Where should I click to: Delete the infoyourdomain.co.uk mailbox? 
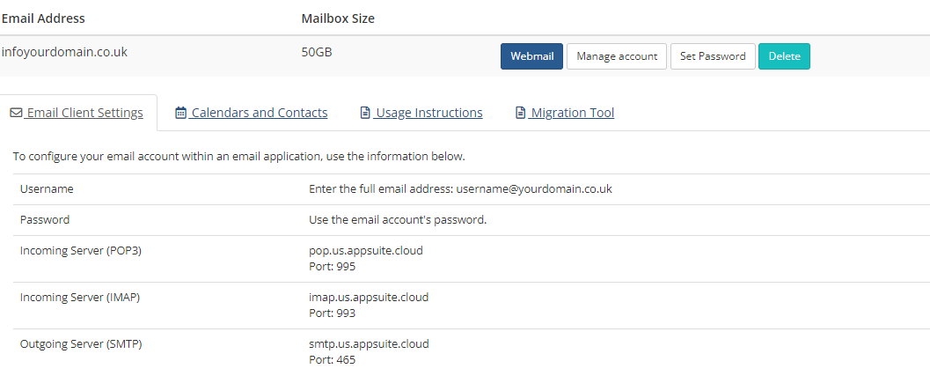(x=784, y=56)
